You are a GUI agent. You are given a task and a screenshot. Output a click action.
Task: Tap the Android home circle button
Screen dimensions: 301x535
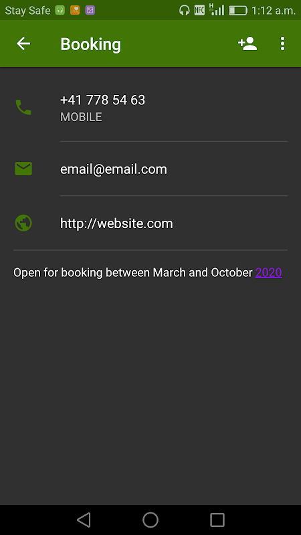click(x=150, y=520)
